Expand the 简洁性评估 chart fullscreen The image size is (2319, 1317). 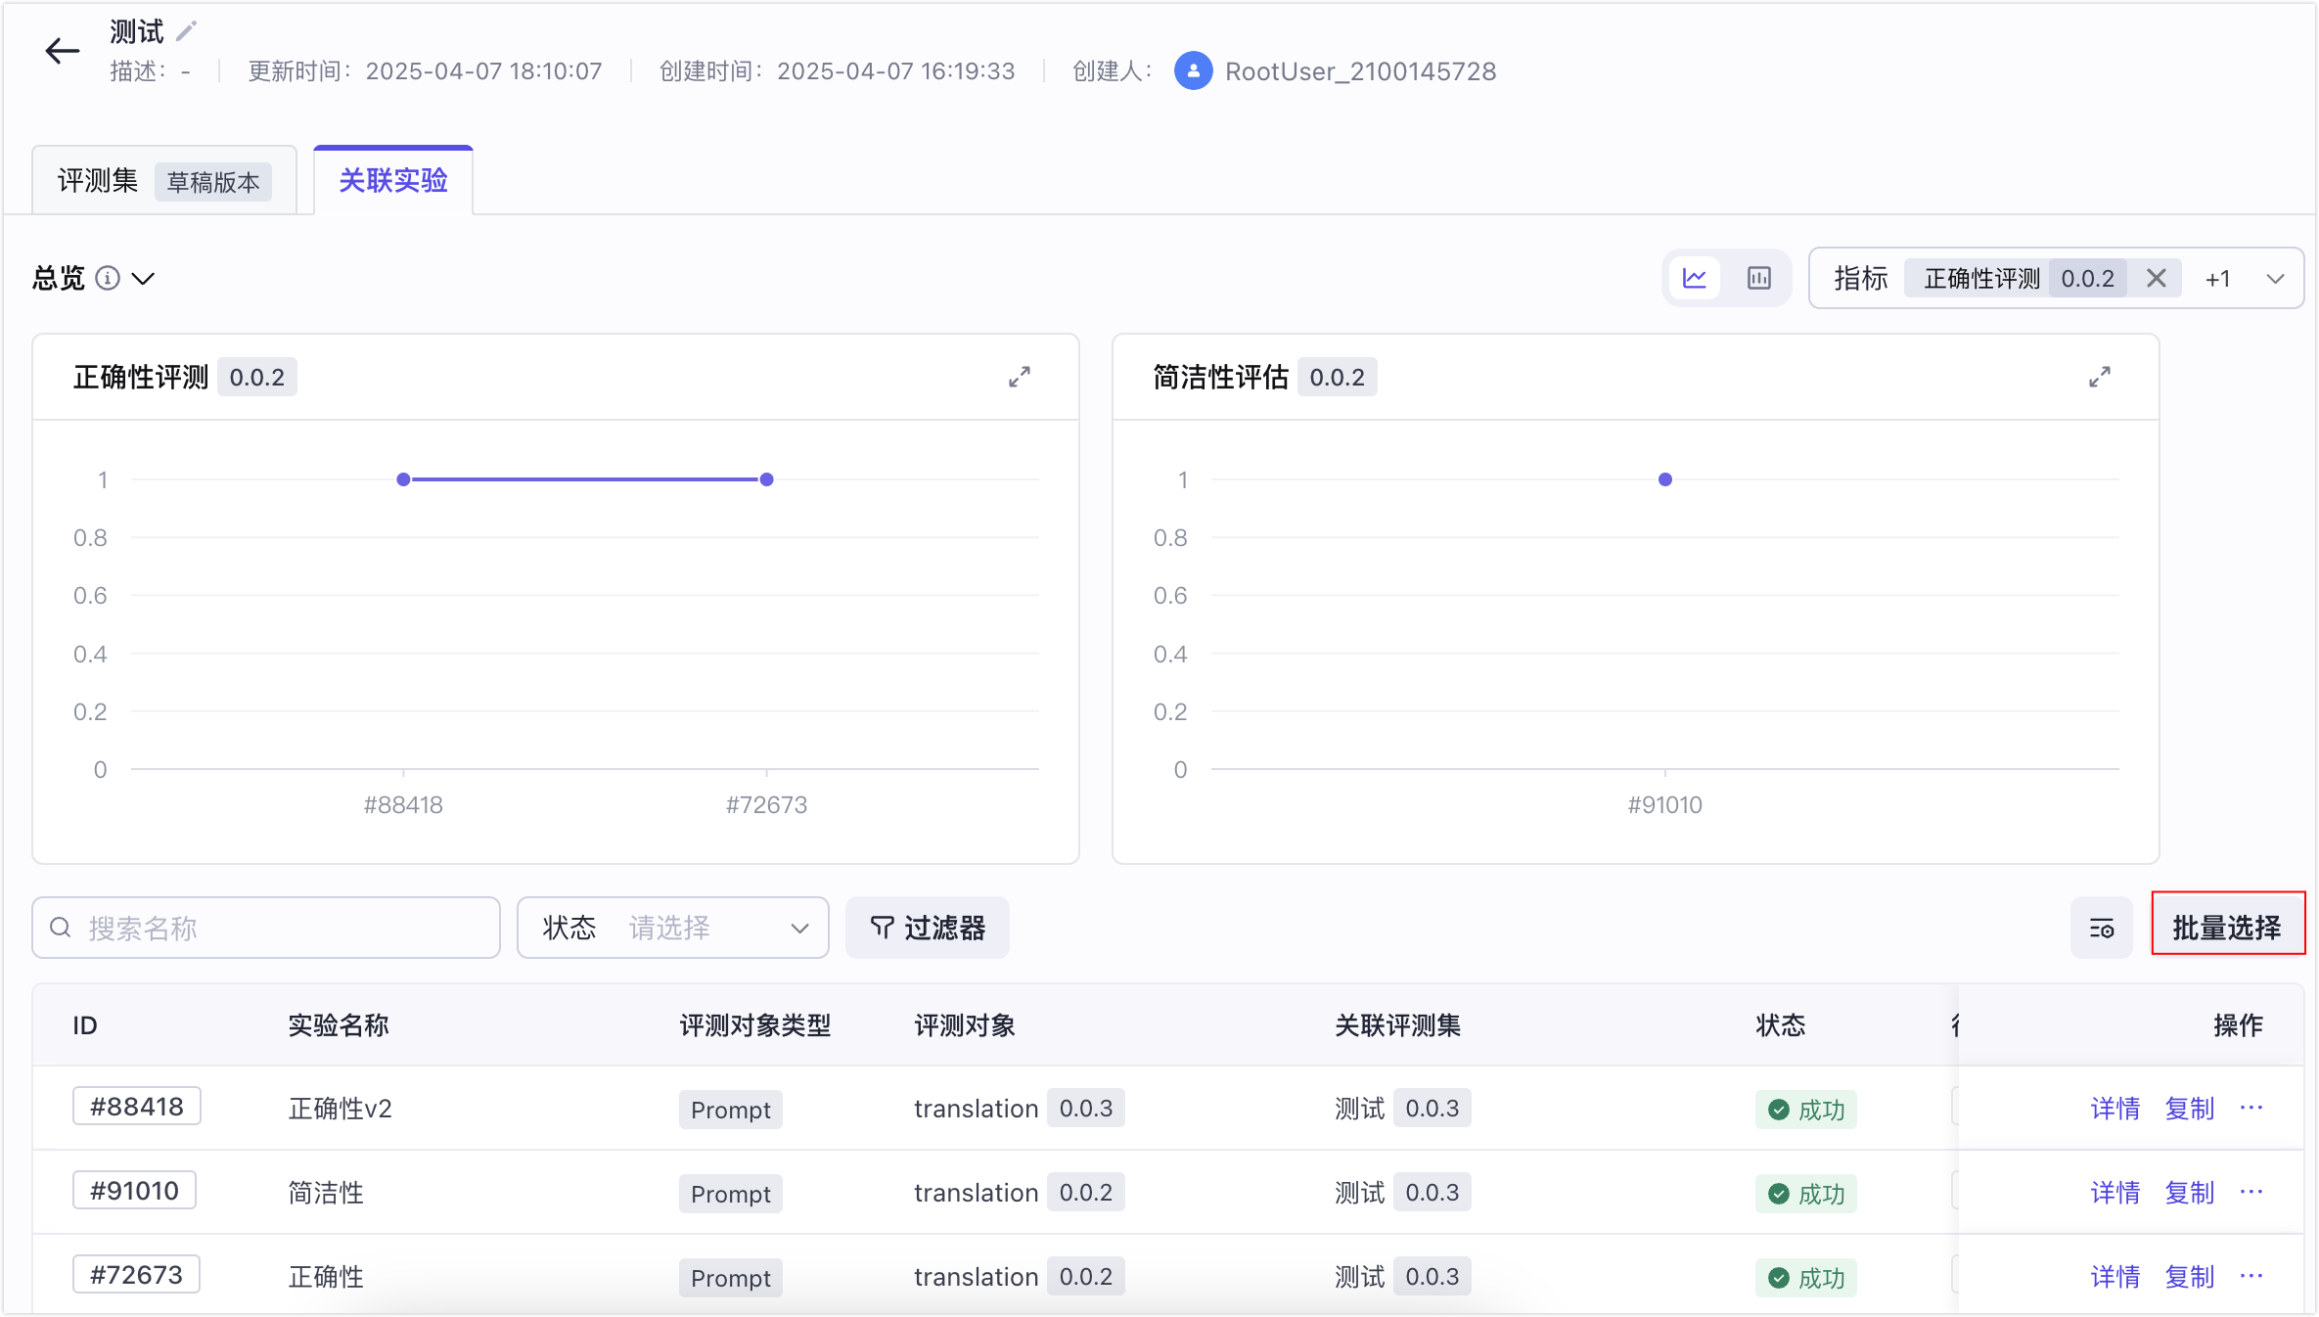(2100, 378)
